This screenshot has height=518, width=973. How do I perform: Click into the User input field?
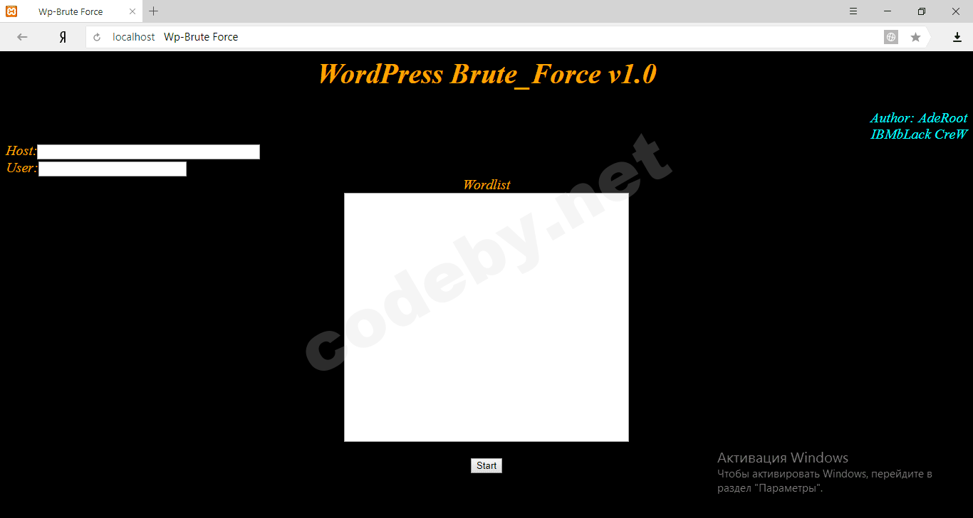coord(113,169)
